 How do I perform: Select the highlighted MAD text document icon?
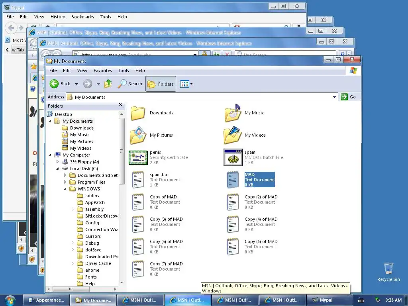coord(233,180)
